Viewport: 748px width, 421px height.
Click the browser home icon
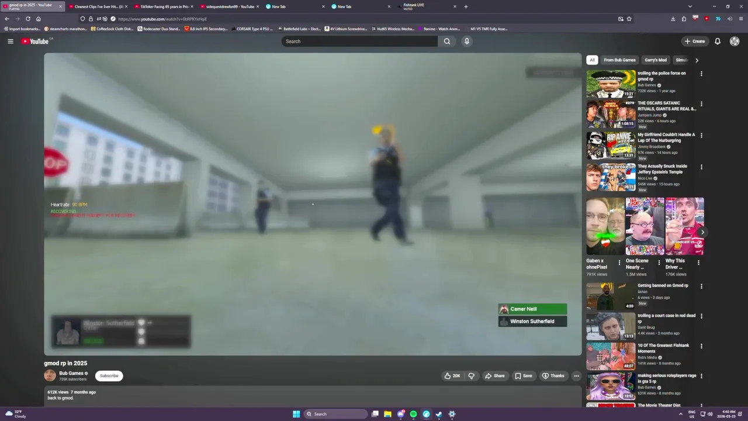coord(39,19)
